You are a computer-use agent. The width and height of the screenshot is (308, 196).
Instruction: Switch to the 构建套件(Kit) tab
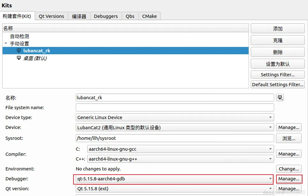pyautogui.click(x=17, y=16)
